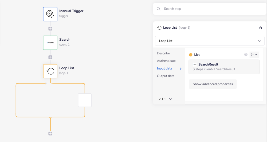Click the empty step placeholder inside loop
Image resolution: width=267 pixels, height=142 pixels.
[x=85, y=100]
